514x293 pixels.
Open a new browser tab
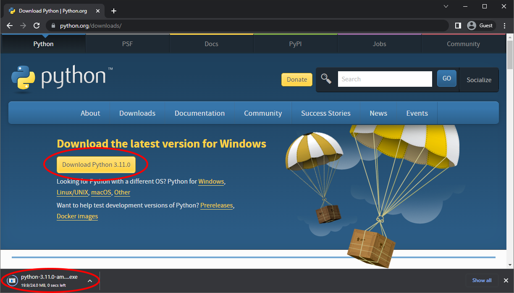click(113, 11)
